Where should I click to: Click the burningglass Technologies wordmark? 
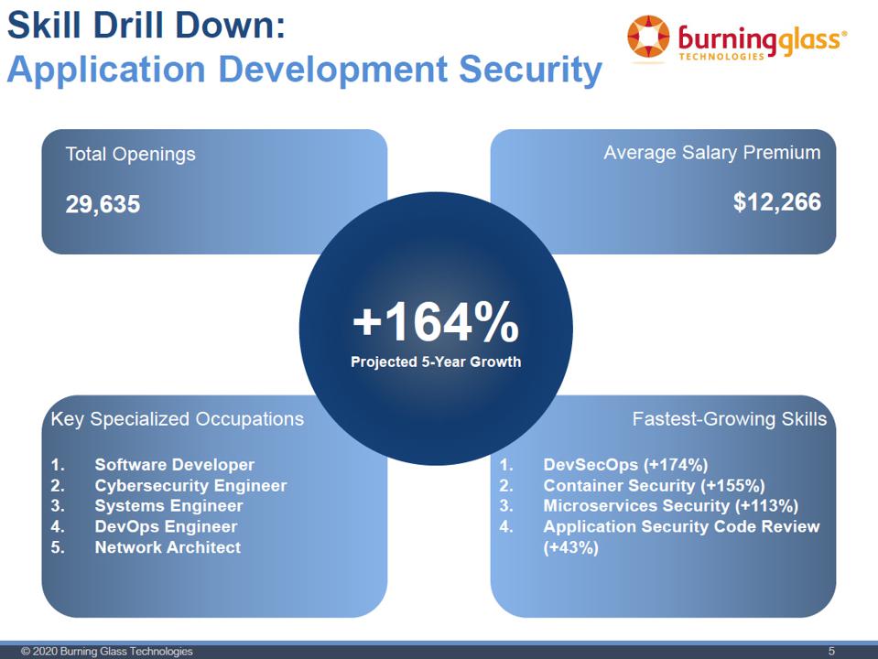762,42
